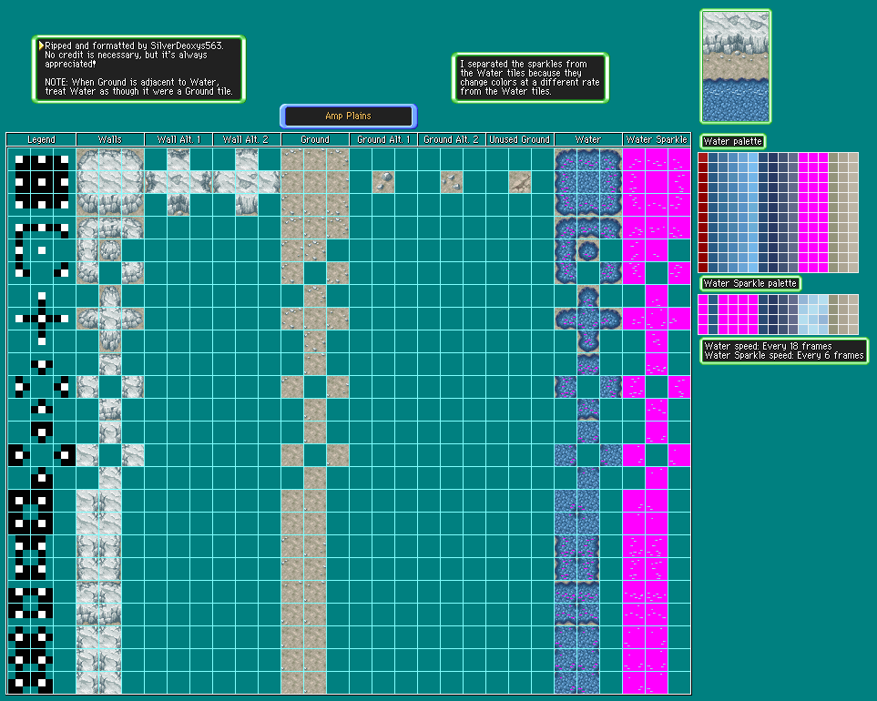Pick the bottom cliff tile under Wall Alt. 2

tap(247, 205)
